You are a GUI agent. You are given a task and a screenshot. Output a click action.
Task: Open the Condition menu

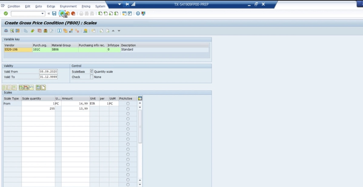point(14,6)
